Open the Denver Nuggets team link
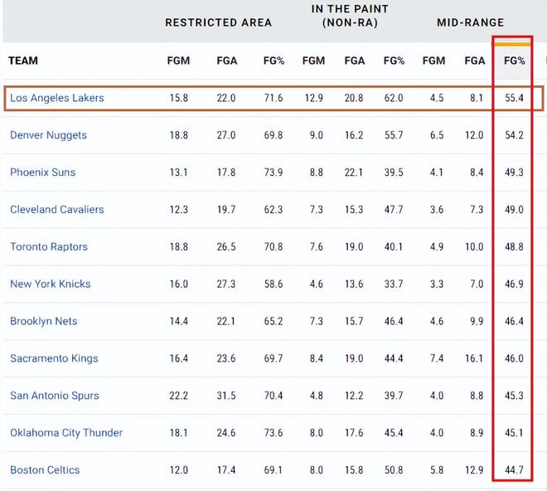Image resolution: width=547 pixels, height=491 pixels. tap(48, 135)
